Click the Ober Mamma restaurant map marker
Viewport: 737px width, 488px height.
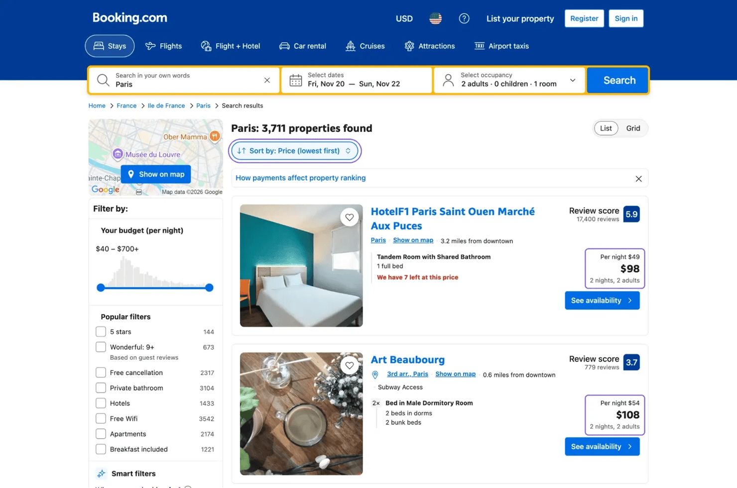[x=215, y=136]
